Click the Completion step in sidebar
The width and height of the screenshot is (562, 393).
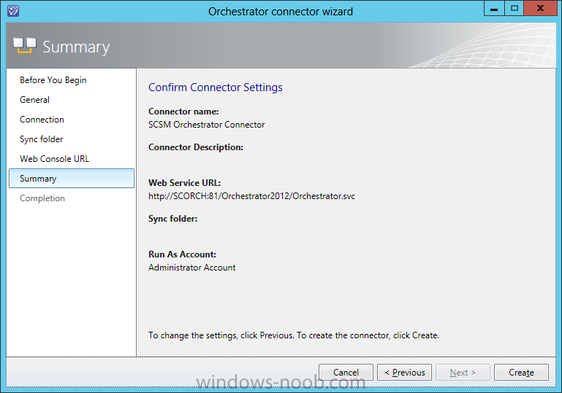point(42,198)
